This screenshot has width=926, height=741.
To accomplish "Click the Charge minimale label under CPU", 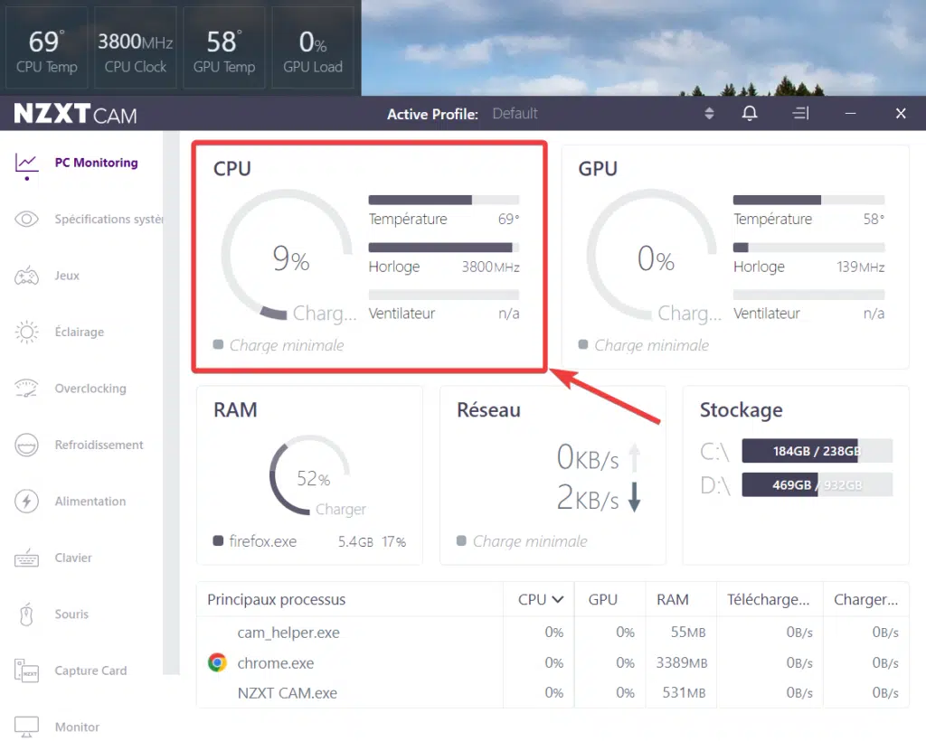I will [x=287, y=345].
